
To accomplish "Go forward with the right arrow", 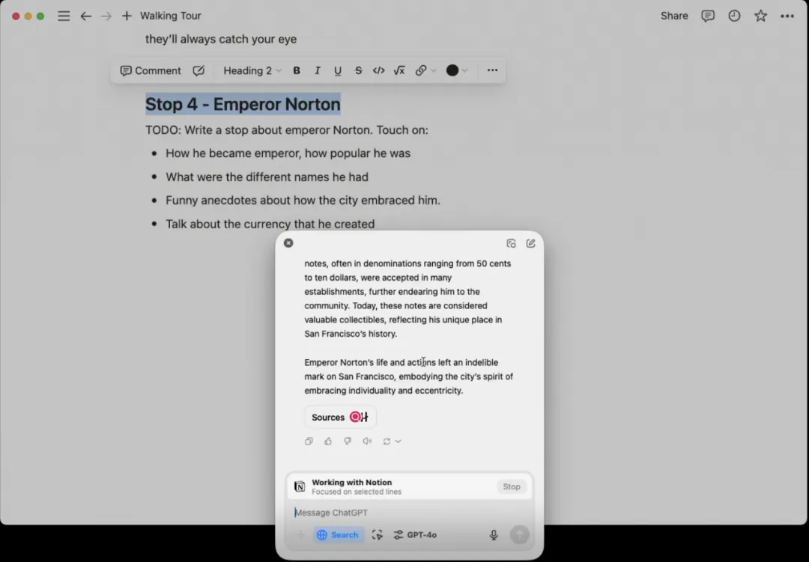I will (106, 16).
